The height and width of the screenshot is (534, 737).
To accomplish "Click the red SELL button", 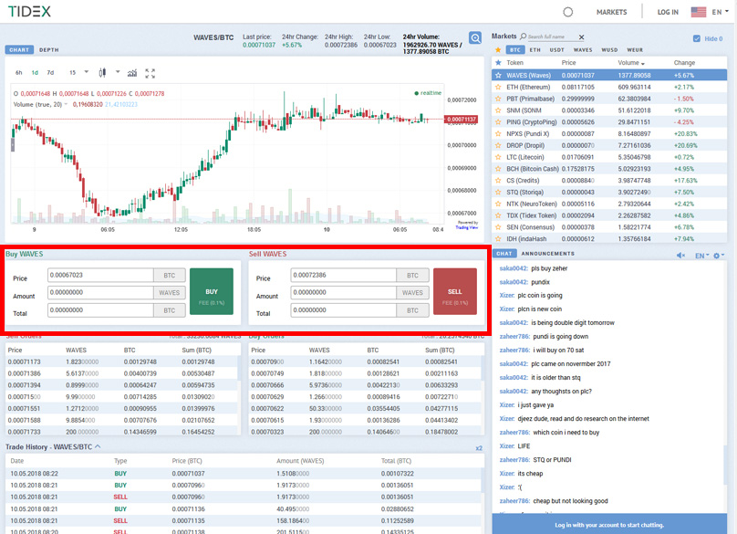I will [x=455, y=292].
